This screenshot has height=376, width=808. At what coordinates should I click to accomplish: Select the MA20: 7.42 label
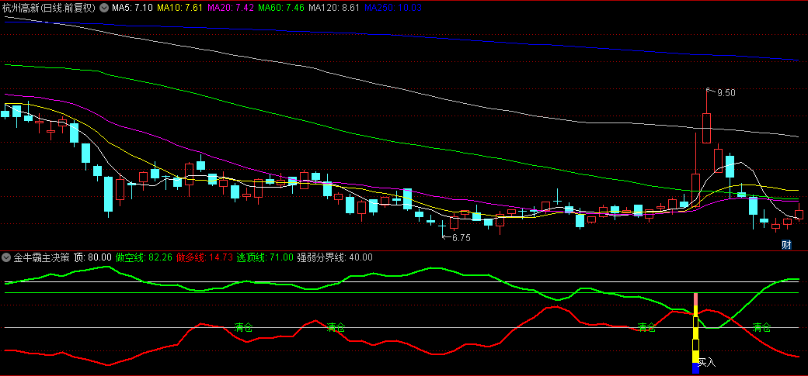pyautogui.click(x=231, y=8)
